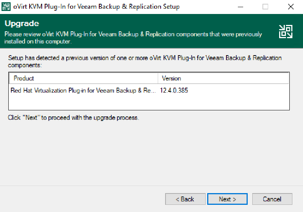Click the version value 12.4.0.385

174,90
